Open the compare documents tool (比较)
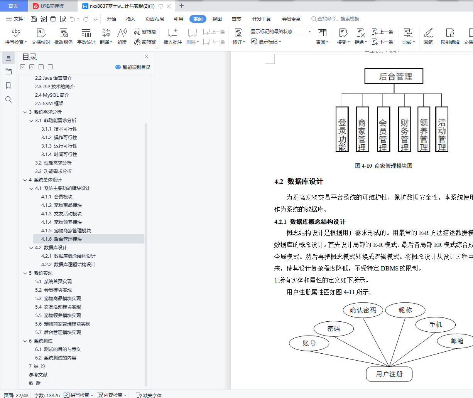 (x=408, y=37)
